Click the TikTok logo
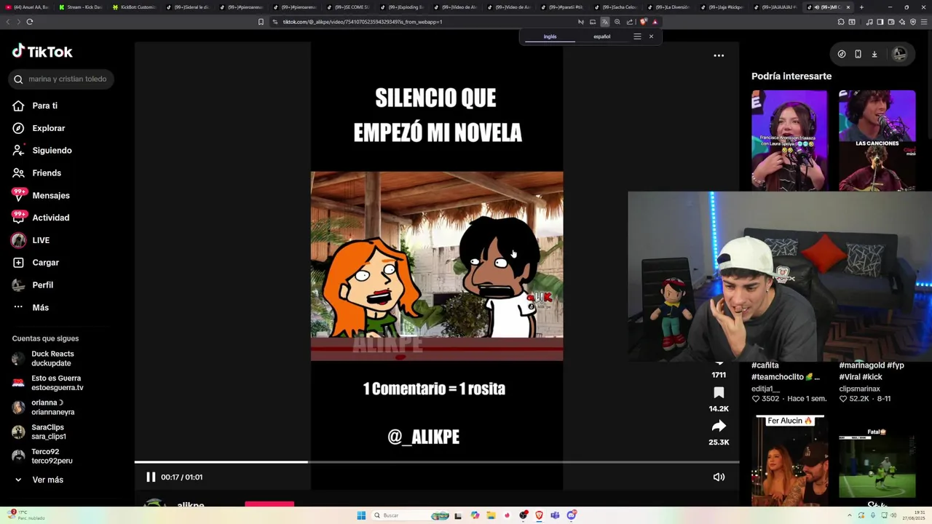The image size is (932, 524). tap(42, 52)
